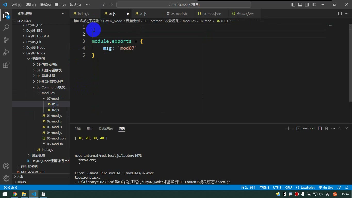352x198 pixels.
Task: Expand the 时间线 timeline section
Action: click(x=41, y=182)
